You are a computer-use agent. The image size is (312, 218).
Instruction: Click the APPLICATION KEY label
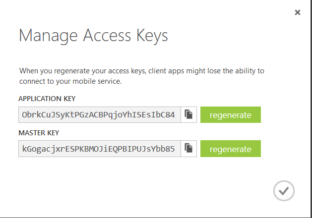click(47, 98)
